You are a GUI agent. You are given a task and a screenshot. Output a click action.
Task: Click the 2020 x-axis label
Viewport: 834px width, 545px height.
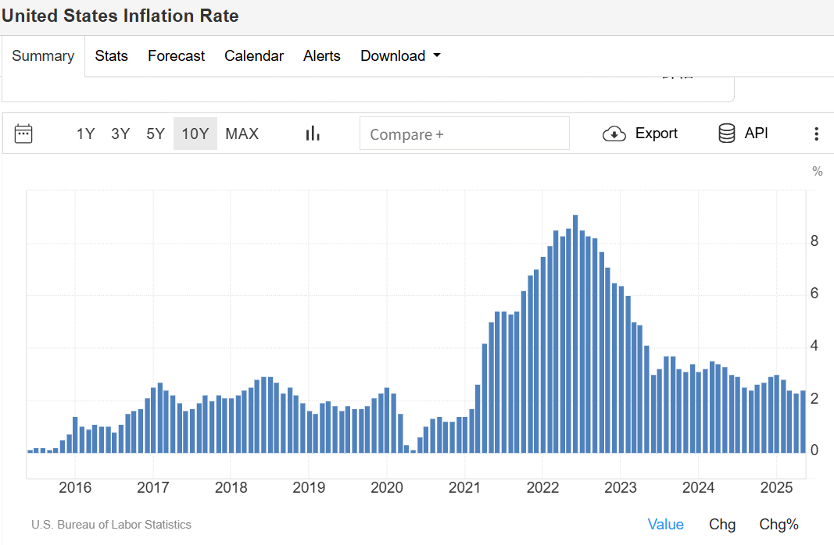pyautogui.click(x=387, y=488)
